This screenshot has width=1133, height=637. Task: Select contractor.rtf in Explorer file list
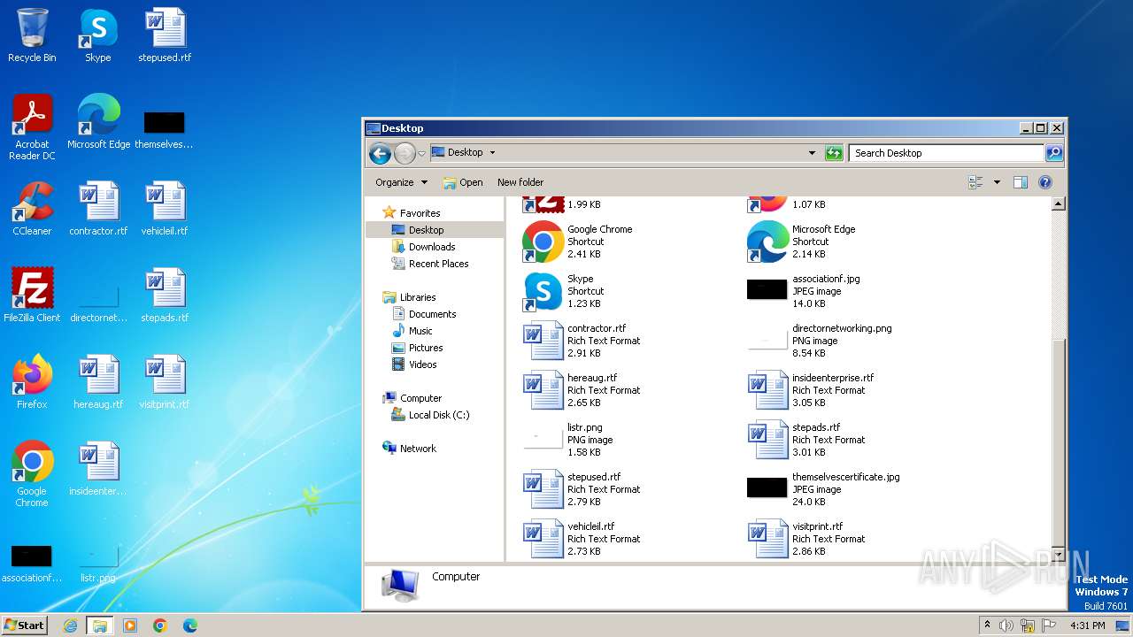coord(581,341)
